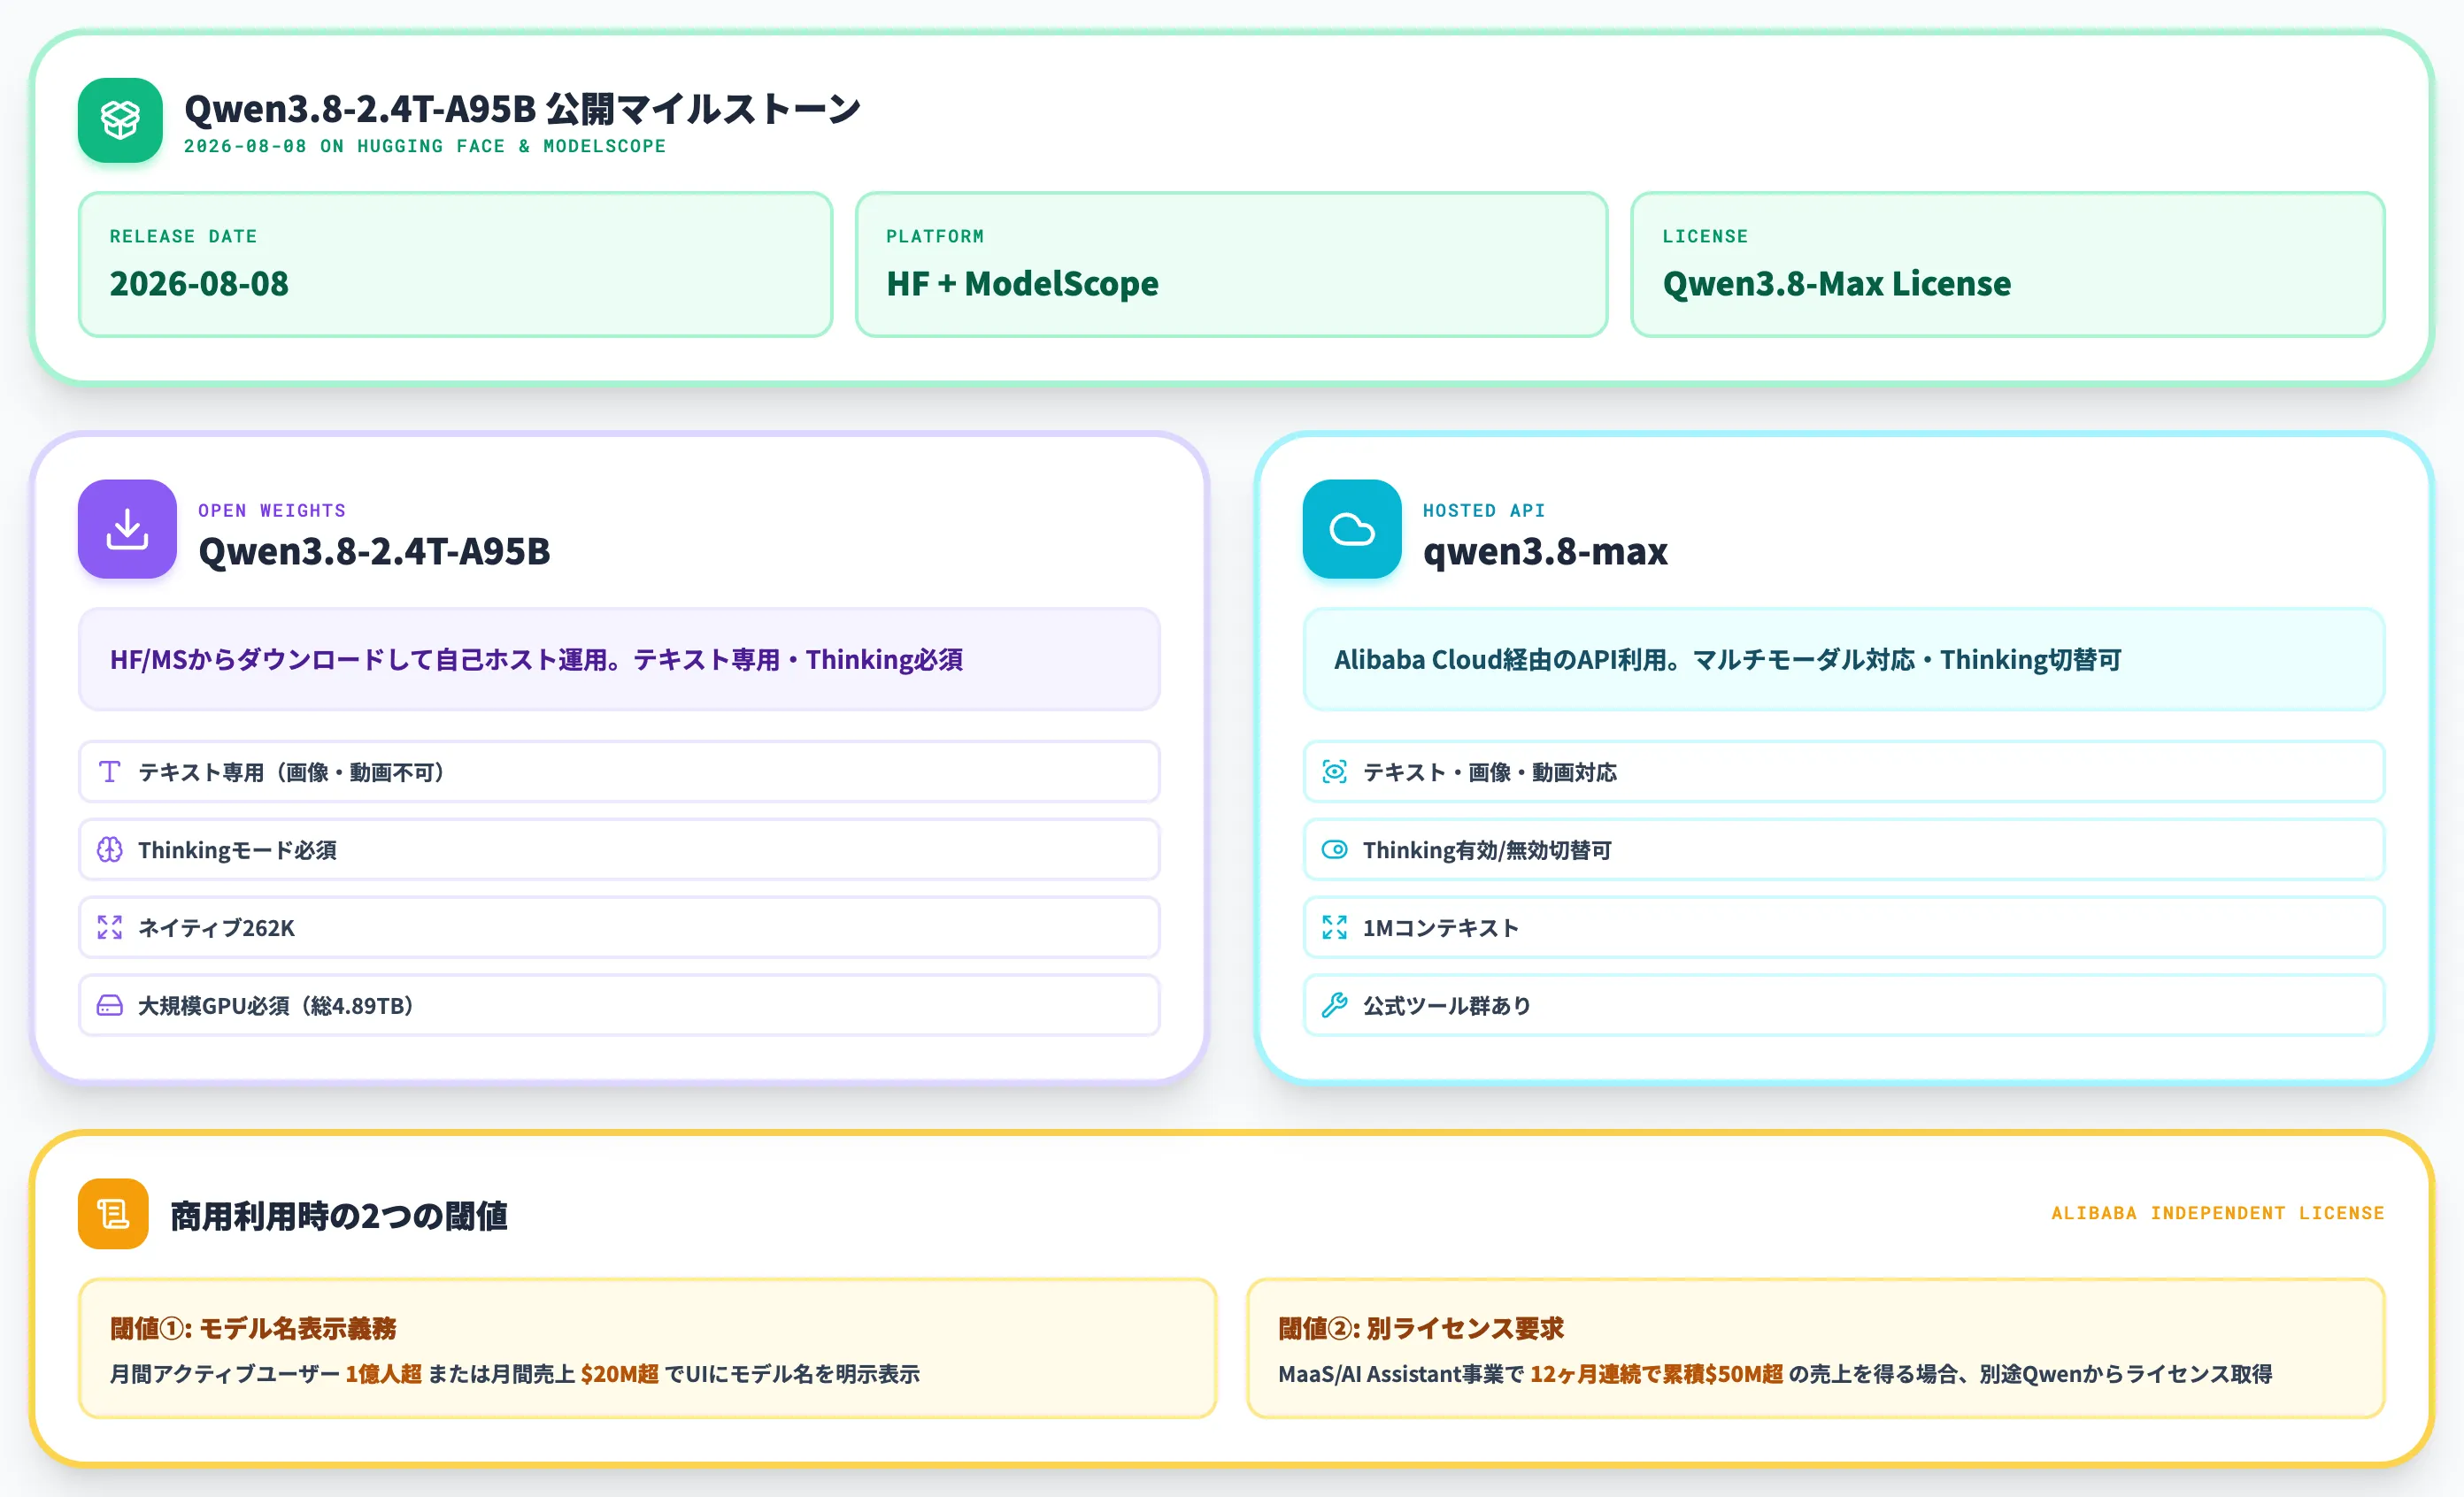
Task: Click the orange scroll license icon
Action: (x=113, y=1214)
